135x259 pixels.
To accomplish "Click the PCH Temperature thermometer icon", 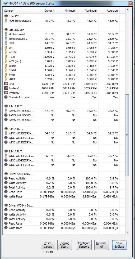I will coord(6,21).
